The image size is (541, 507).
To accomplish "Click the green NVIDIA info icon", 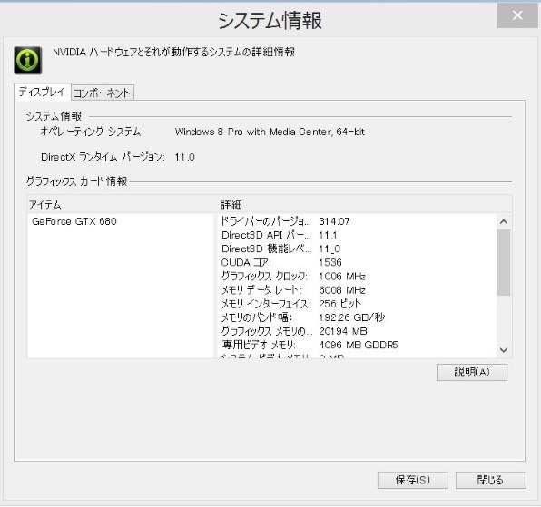I will (x=28, y=60).
